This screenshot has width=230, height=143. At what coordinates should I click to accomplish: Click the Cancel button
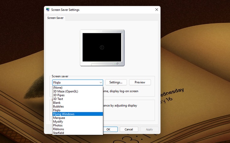pyautogui.click(x=129, y=129)
